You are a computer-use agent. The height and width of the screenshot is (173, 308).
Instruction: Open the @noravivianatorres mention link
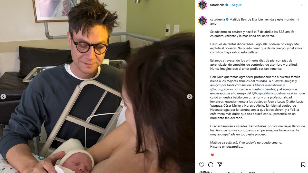(x=269, y=85)
